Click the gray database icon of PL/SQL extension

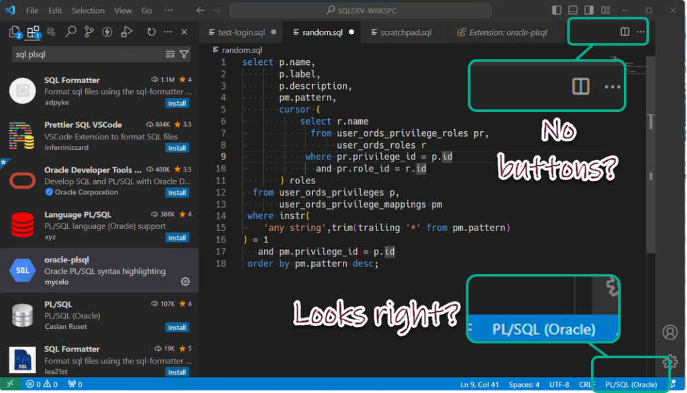tap(22, 315)
